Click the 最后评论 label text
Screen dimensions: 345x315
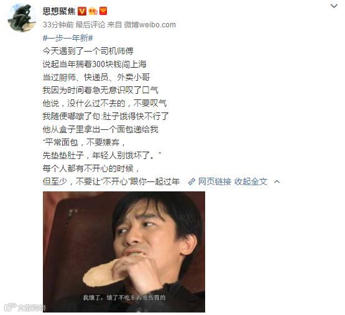click(x=90, y=25)
